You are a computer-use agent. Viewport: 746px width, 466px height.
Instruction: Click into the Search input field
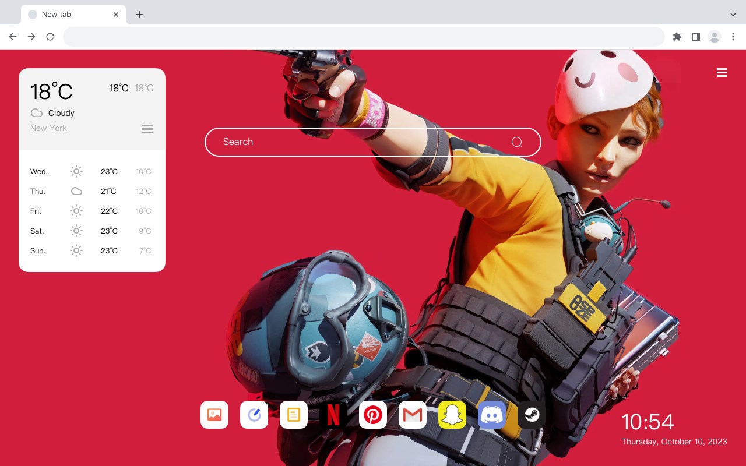[x=373, y=142]
